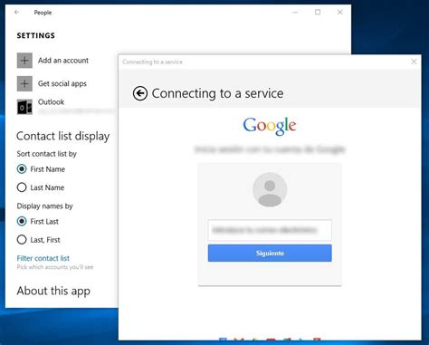Click 'Connecting to a service' title bar text

tap(152, 62)
